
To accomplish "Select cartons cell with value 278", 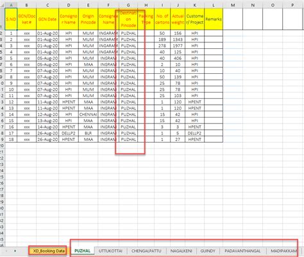I will click(162, 46).
